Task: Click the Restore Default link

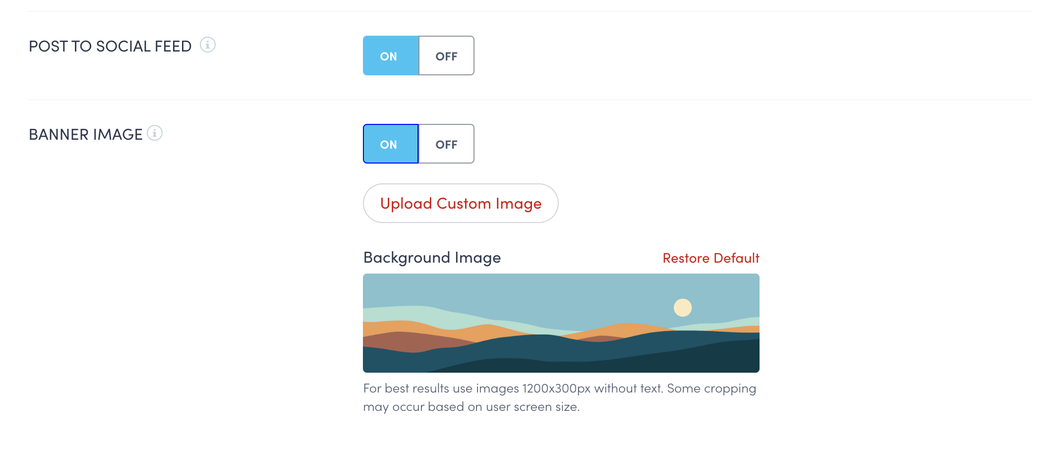Action: point(710,258)
